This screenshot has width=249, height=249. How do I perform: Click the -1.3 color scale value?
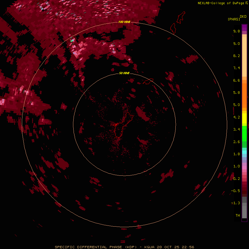(235, 203)
